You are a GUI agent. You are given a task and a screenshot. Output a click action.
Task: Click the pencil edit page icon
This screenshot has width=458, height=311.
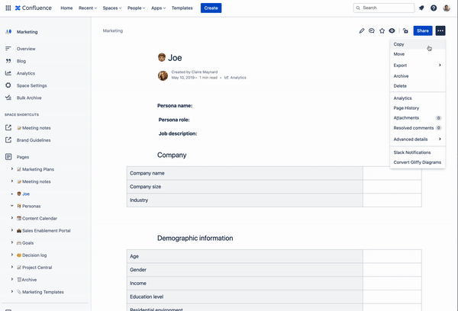pos(362,30)
